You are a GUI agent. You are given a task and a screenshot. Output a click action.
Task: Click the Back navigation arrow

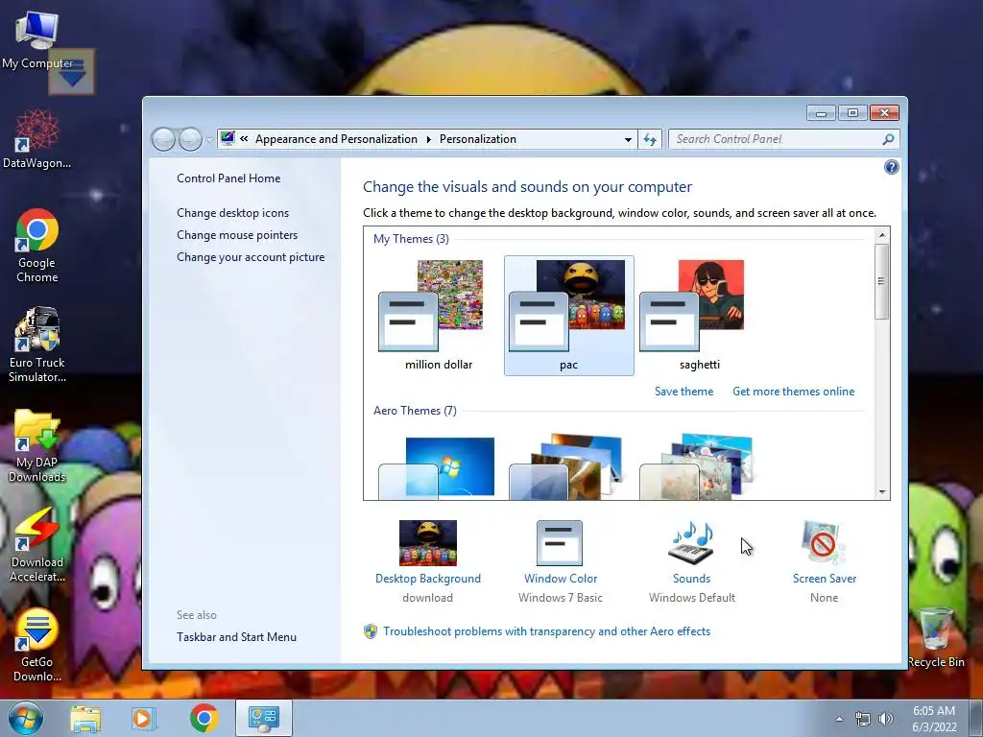click(x=163, y=139)
